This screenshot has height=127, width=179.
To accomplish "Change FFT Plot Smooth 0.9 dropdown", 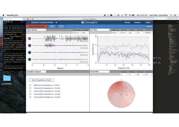I will point(140,33).
